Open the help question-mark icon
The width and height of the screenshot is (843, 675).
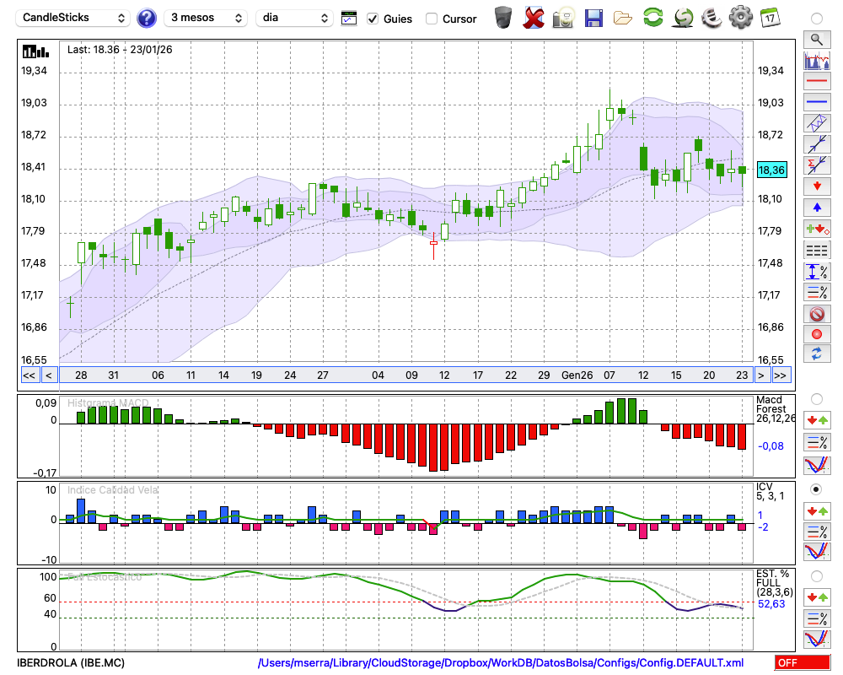(x=146, y=19)
